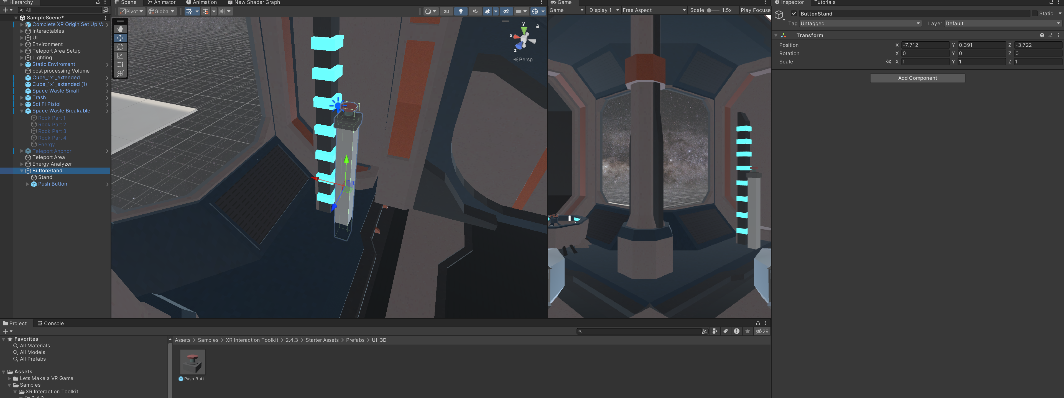This screenshot has height=398, width=1064.
Task: Select the Hand view tool
Action: [x=120, y=29]
